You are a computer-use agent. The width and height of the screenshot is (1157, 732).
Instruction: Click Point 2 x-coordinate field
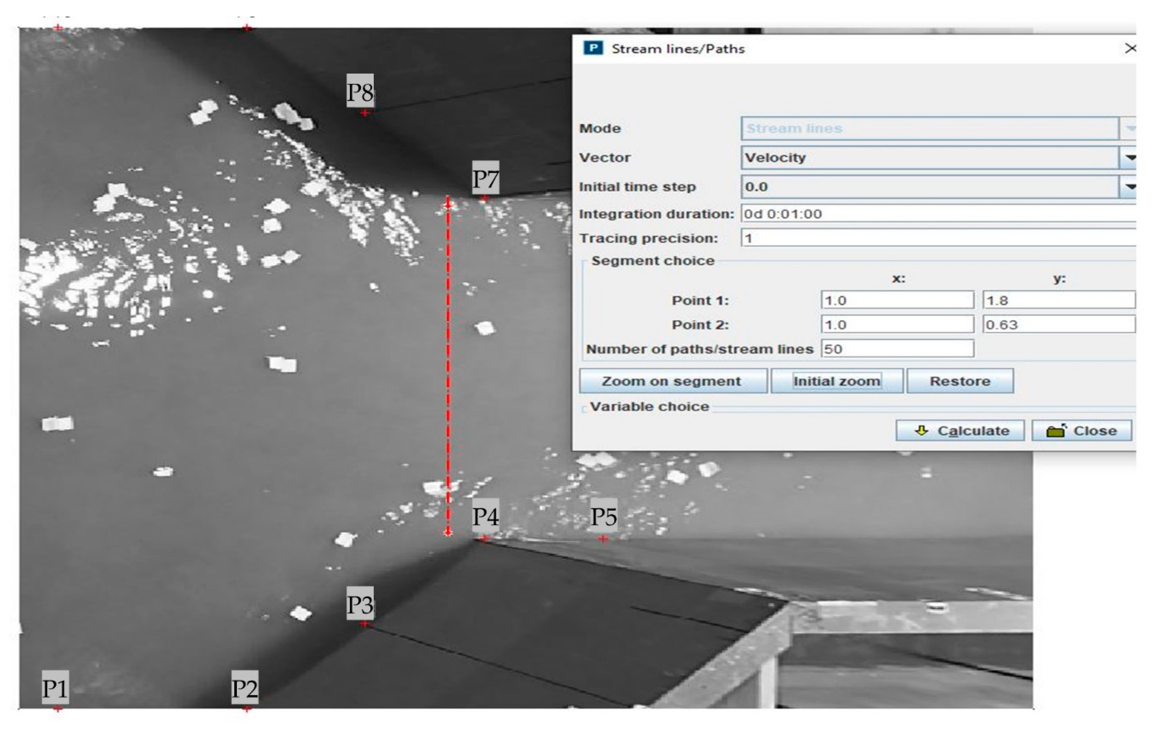(x=897, y=325)
